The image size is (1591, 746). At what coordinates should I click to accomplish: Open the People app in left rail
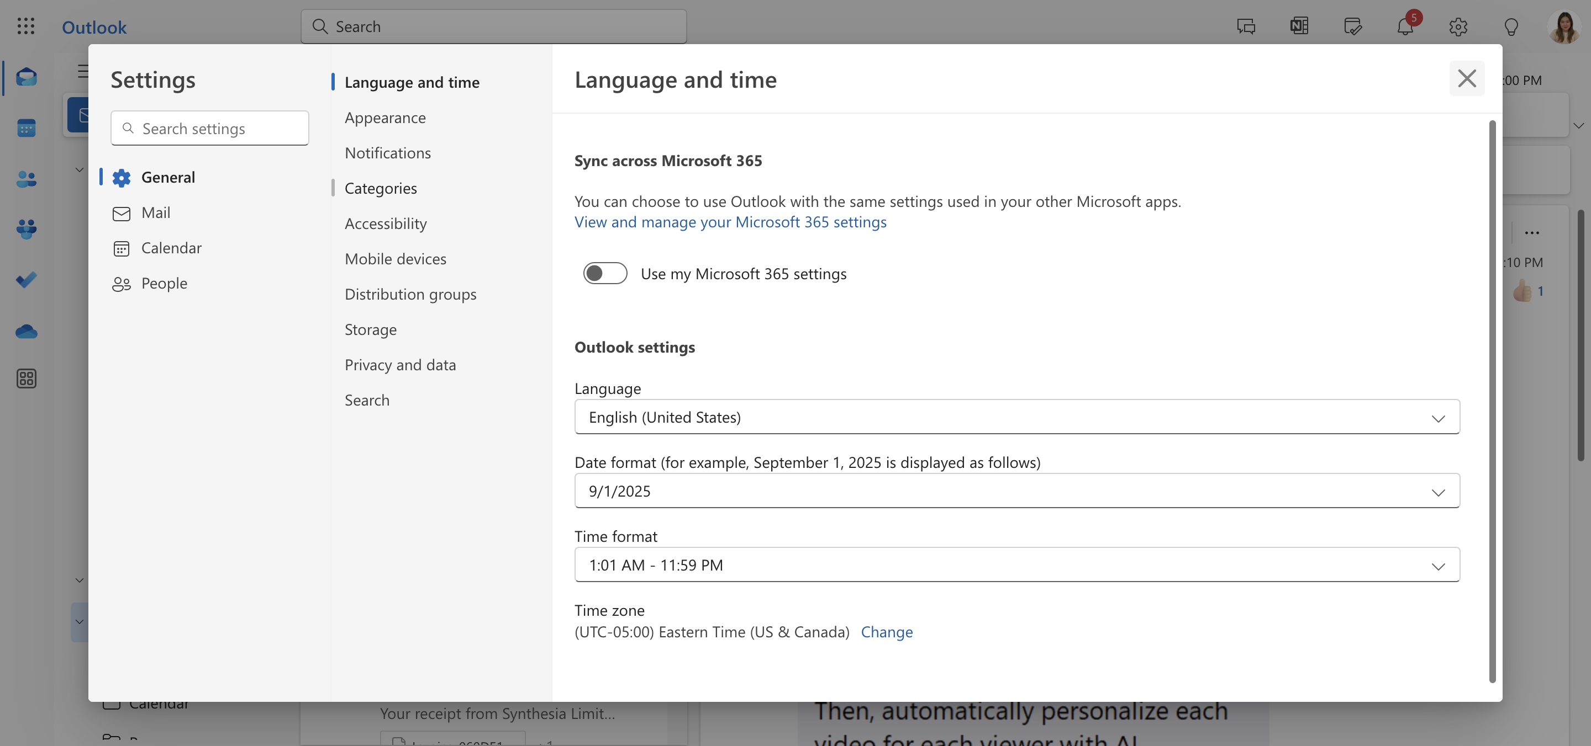[x=26, y=179]
